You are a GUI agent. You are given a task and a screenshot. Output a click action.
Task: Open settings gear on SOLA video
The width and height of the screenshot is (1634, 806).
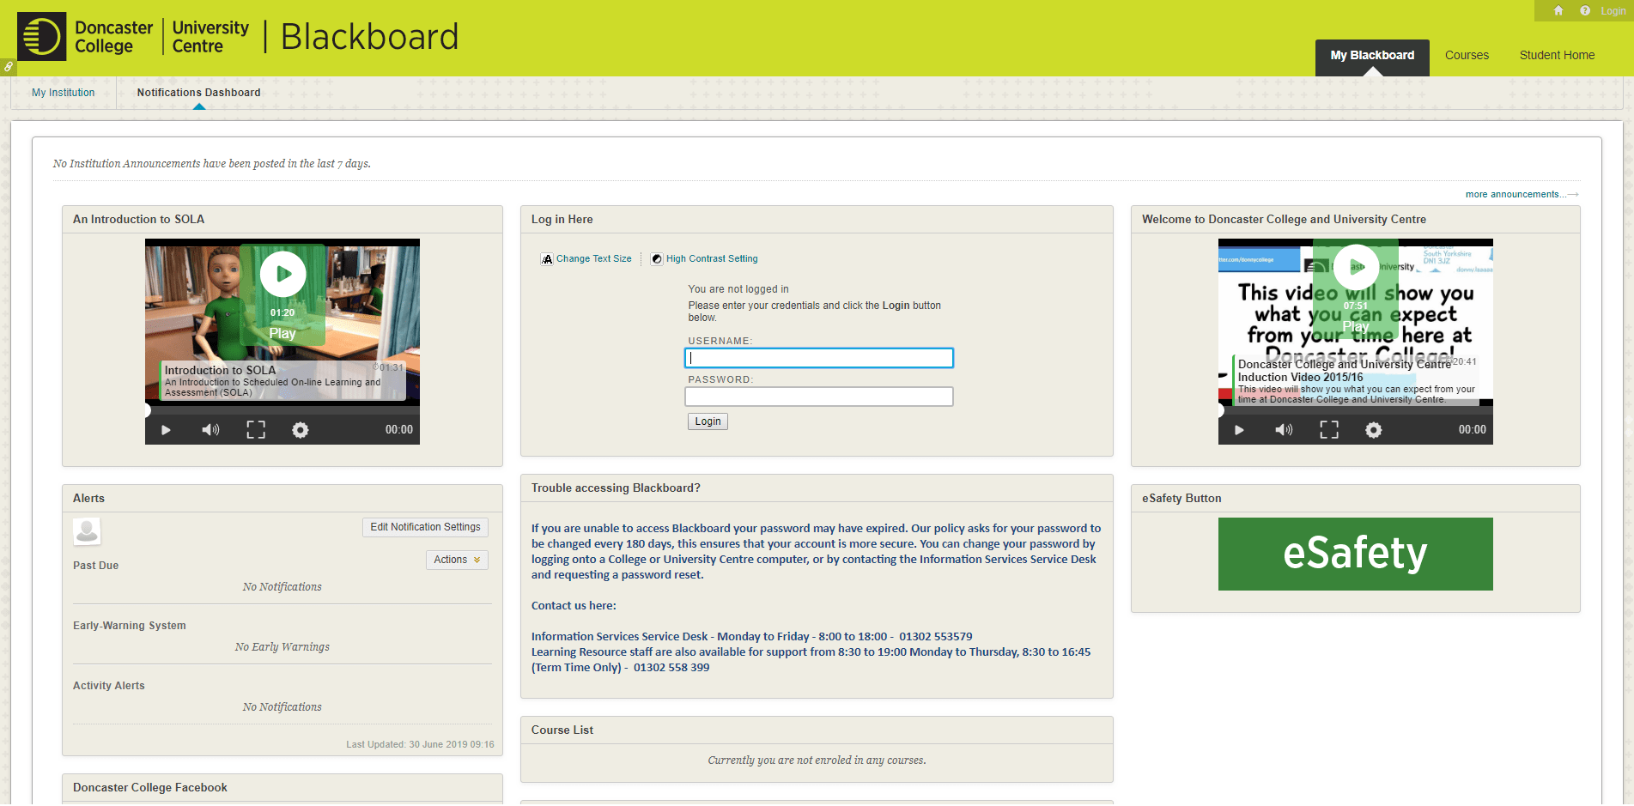[x=300, y=430]
